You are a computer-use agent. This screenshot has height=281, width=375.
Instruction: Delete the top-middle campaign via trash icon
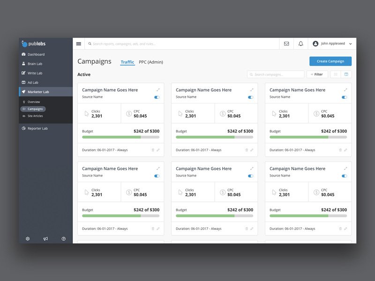pos(247,150)
